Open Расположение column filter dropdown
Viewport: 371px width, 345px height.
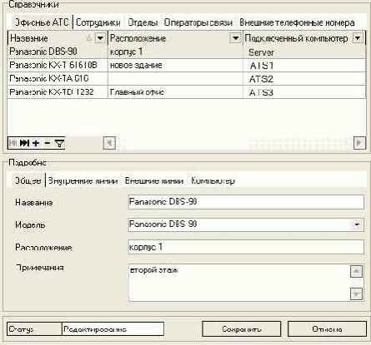[x=235, y=38]
